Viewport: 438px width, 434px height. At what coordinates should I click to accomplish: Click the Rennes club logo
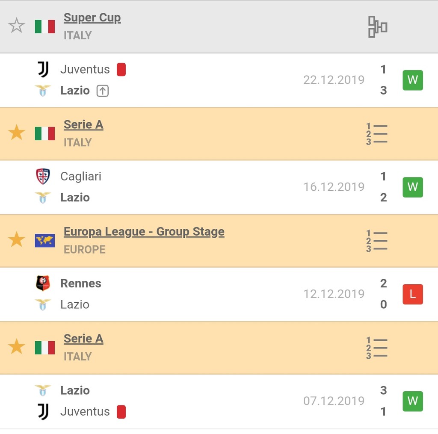[43, 283]
